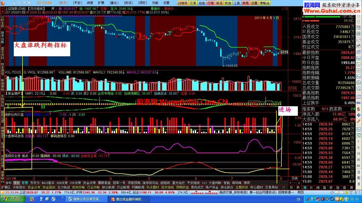The height and width of the screenshot is (203, 362).
Task: Click the f(x) formula icon in sidebar
Action: (359, 83)
